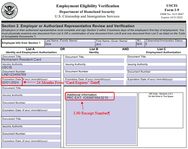Click the Department of Homeland Security seal

point(9,11)
